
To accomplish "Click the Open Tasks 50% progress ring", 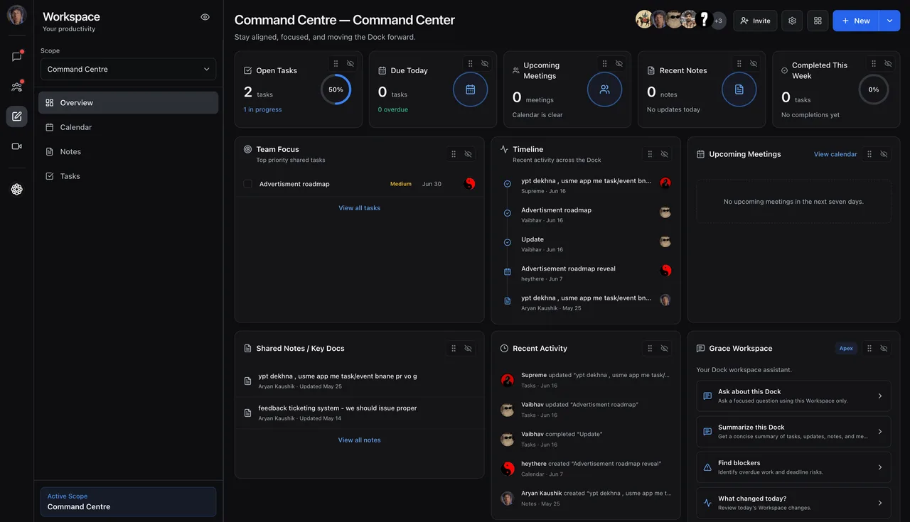I will [x=336, y=89].
